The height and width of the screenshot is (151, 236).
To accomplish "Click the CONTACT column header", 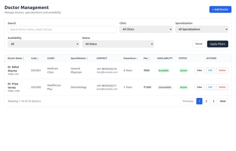I will coord(102,58).
